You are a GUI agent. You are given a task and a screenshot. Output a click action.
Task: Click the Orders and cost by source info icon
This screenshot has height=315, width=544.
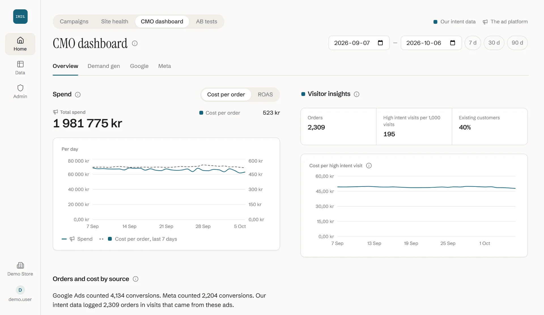[x=136, y=279]
